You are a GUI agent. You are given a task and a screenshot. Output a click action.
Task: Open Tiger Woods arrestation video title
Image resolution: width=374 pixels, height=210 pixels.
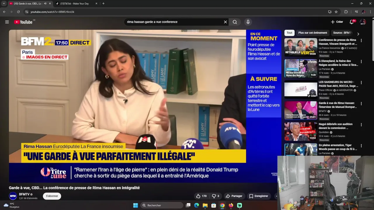[338, 147]
